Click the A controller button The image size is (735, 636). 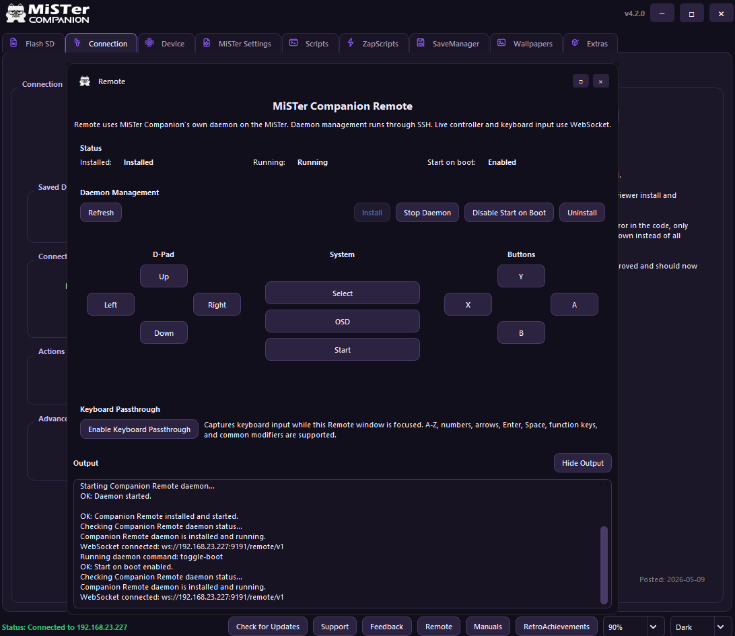(574, 304)
